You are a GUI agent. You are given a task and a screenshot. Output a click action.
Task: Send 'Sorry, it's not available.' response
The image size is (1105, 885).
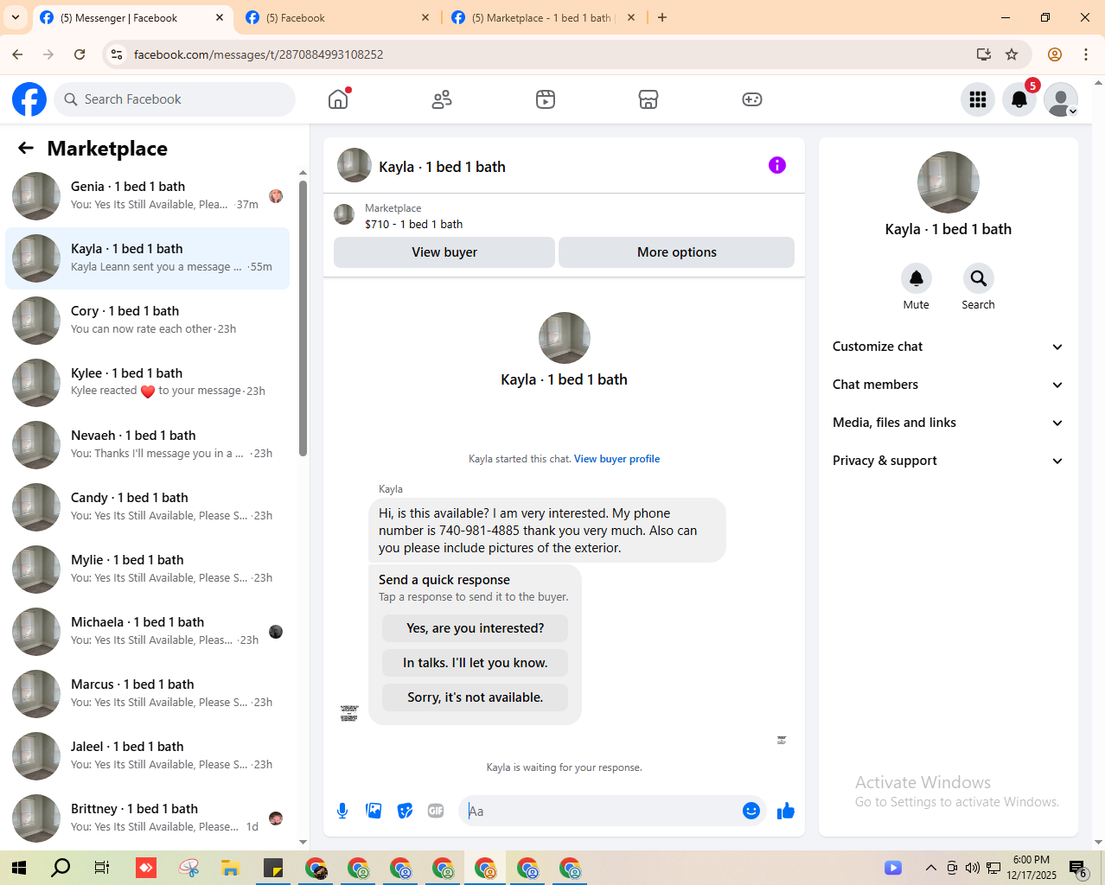click(x=476, y=697)
